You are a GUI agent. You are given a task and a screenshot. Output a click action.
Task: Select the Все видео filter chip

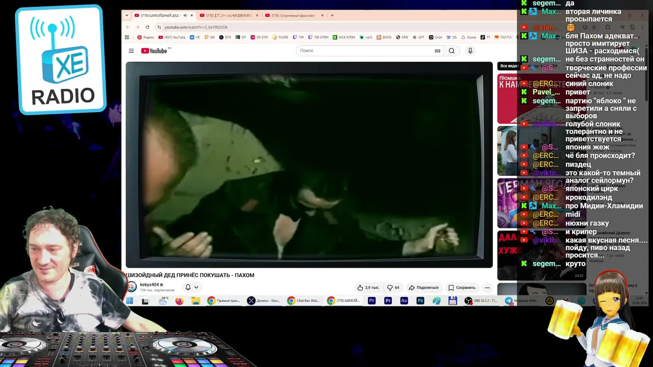[508, 66]
